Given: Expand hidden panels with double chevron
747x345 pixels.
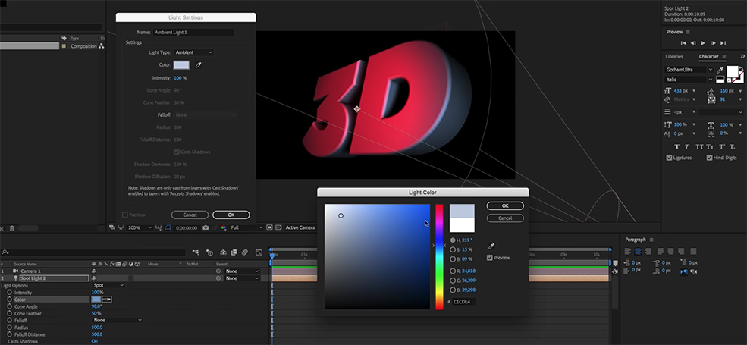Looking at the screenshot, I should [742, 56].
